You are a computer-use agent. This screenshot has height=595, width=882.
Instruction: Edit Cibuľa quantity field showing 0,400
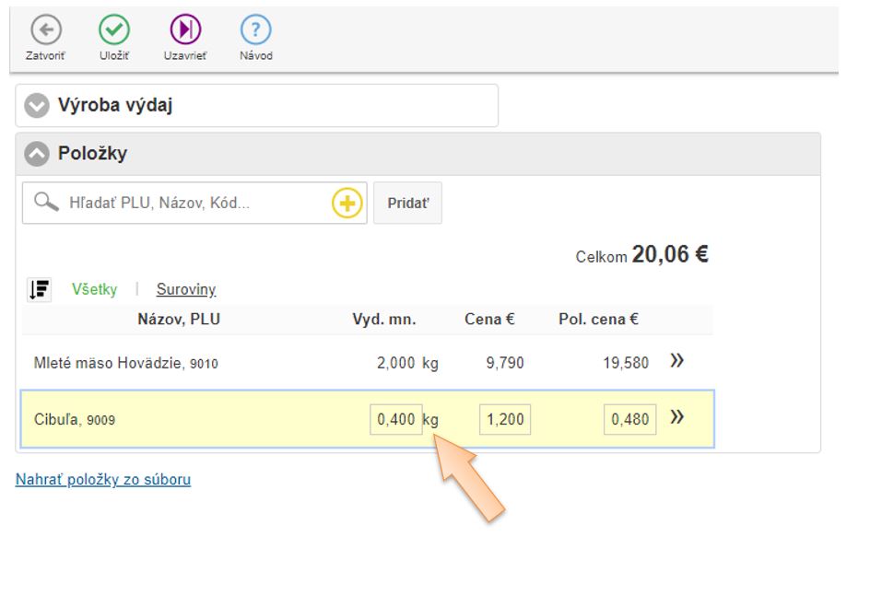click(x=396, y=419)
